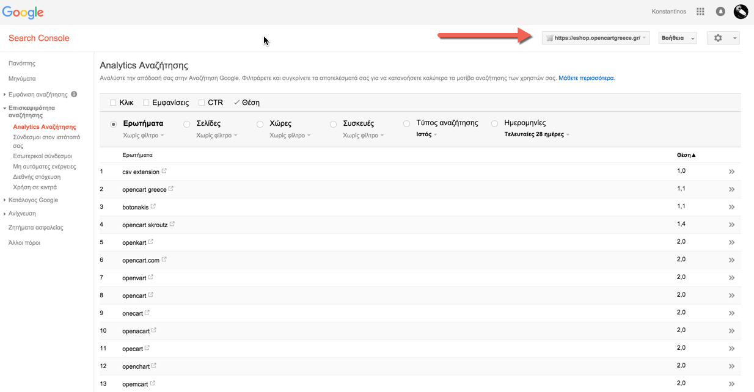The height and width of the screenshot is (392, 754).
Task: Open the Τελευταίες 28 ημέρες date dropdown
Action: click(536, 134)
